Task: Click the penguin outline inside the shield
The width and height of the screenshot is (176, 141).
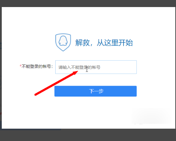Action: (x=63, y=41)
